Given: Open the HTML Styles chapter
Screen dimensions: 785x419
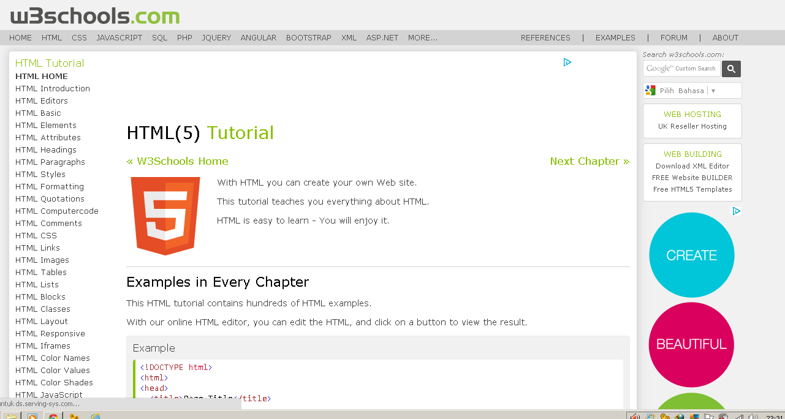Looking at the screenshot, I should (40, 175).
